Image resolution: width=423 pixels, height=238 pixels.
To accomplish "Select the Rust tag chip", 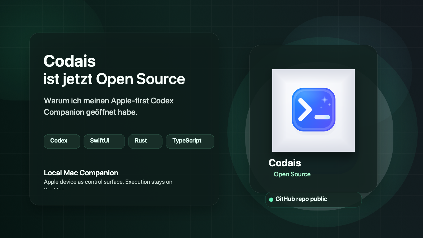I will pyautogui.click(x=145, y=141).
